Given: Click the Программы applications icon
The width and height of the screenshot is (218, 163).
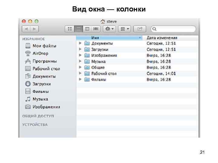Looking at the screenshot, I should pos(28,61).
